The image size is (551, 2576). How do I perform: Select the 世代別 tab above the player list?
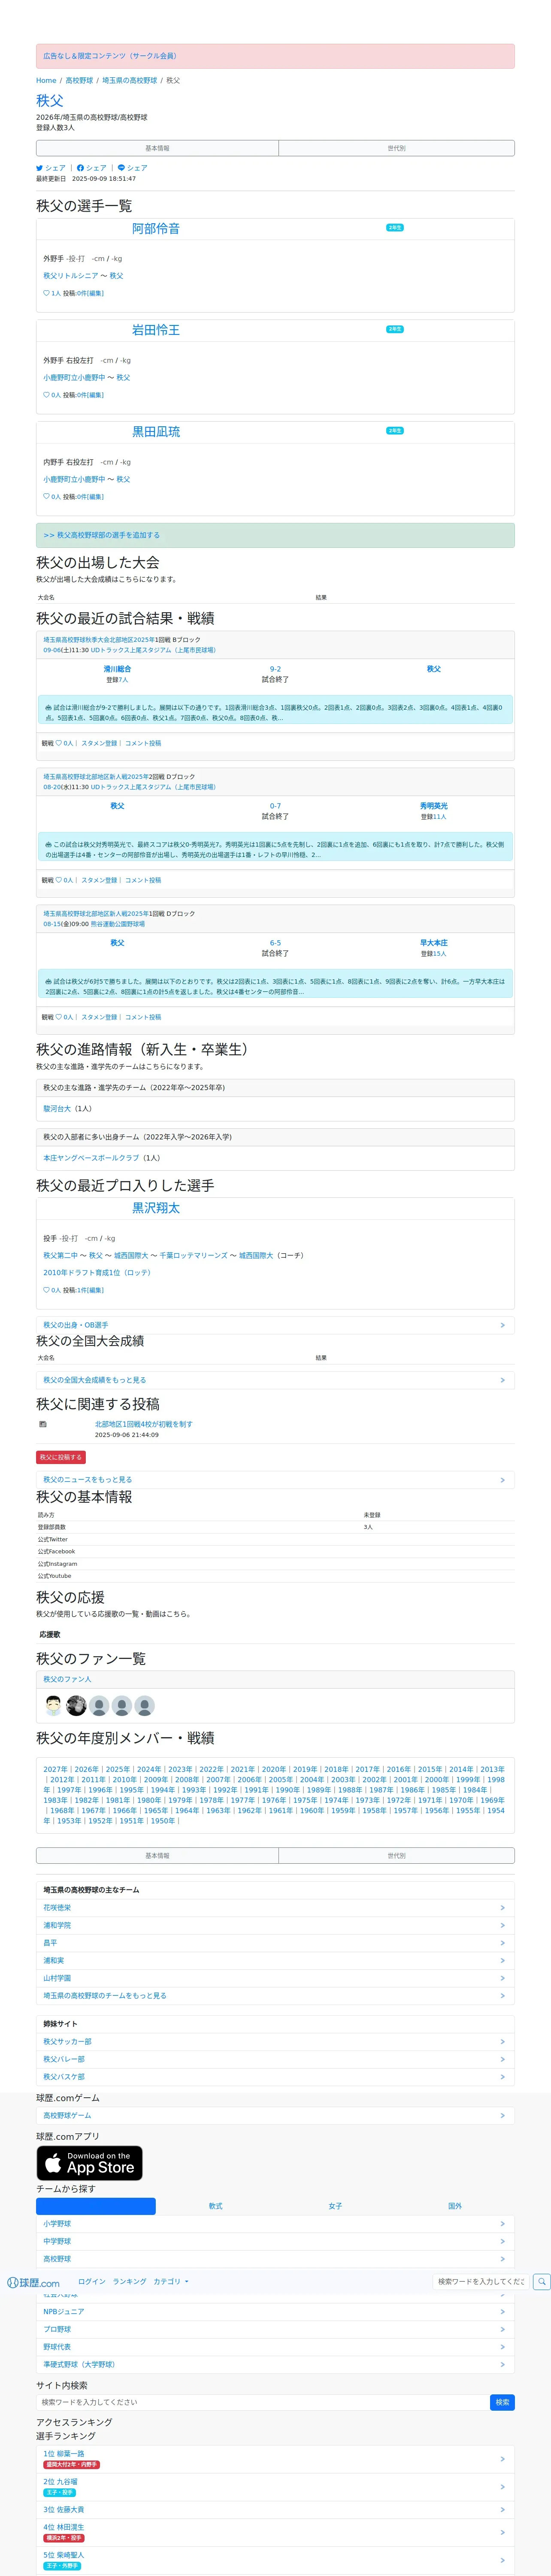(396, 148)
